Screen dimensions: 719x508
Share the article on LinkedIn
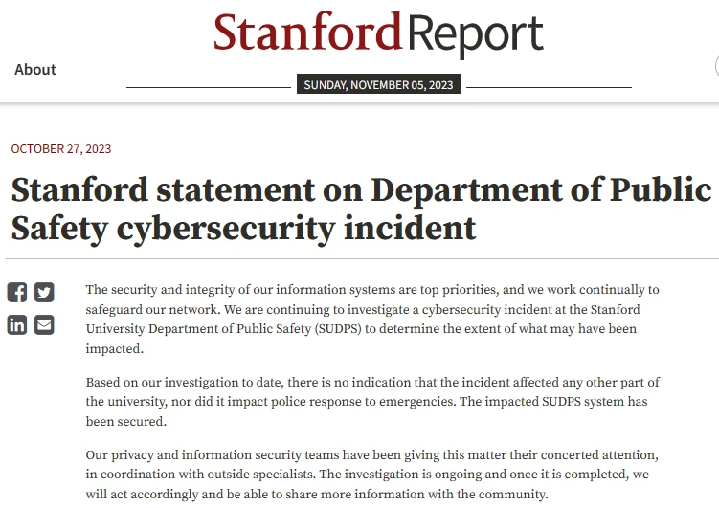click(17, 324)
